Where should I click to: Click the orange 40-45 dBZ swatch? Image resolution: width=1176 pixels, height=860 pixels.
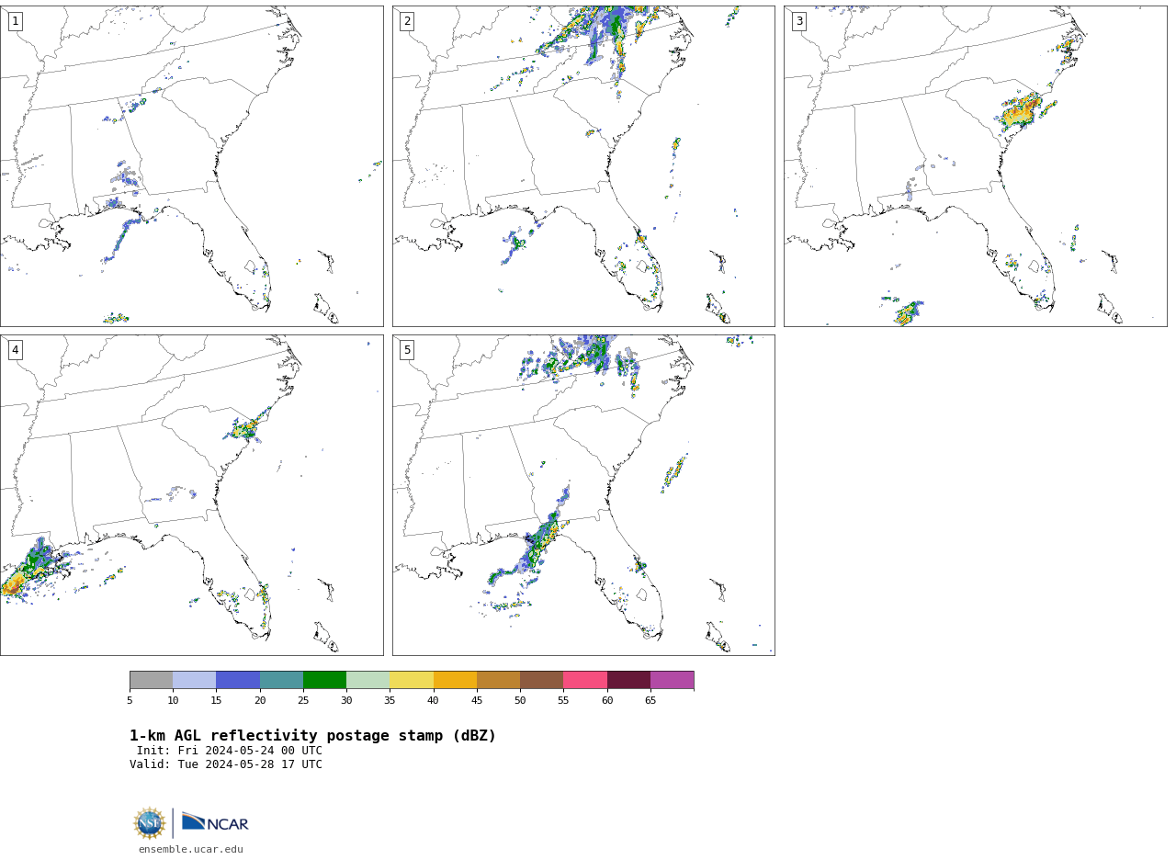pyautogui.click(x=455, y=680)
